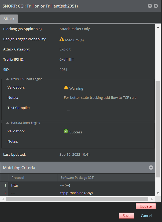The height and width of the screenshot is (222, 162).
Task: Select the Attack tab
Action: [9, 19]
